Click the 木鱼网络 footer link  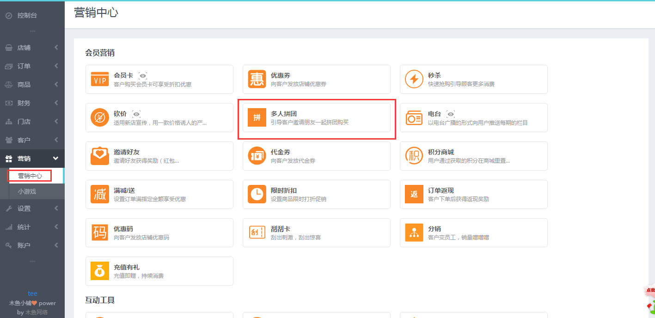[37, 312]
